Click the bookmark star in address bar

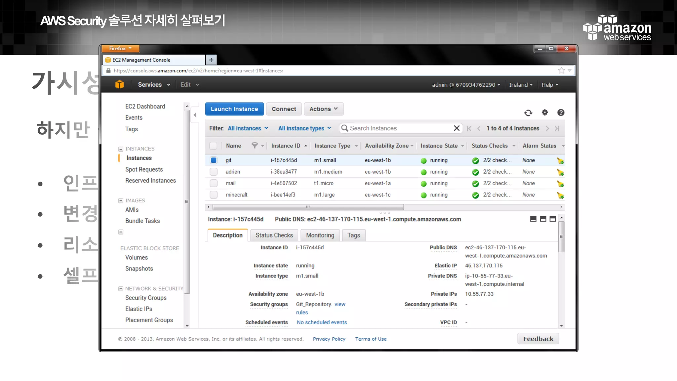[x=561, y=70]
